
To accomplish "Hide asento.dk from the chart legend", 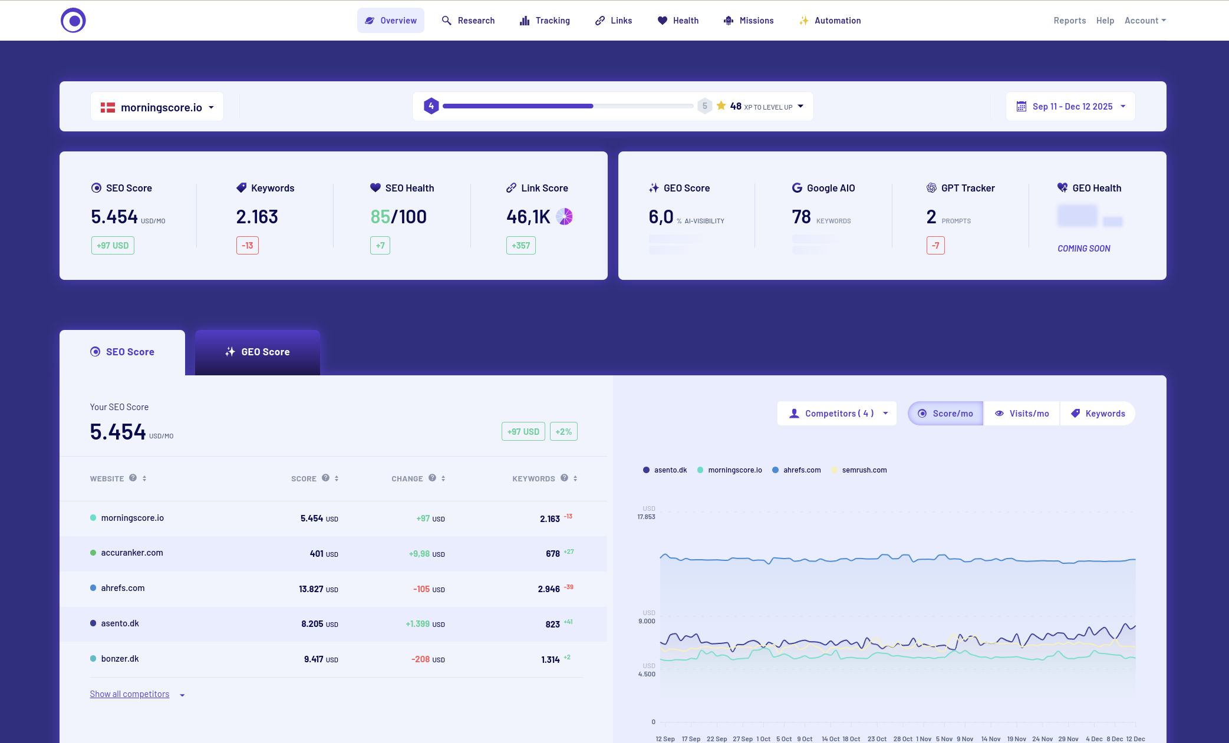I will (x=664, y=470).
